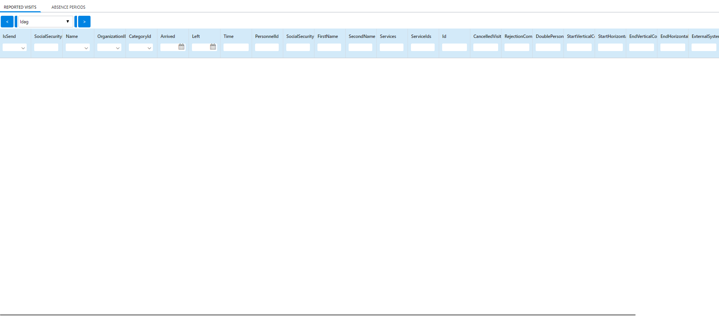Focus the DoublePerson filter field
The width and height of the screenshot is (719, 316).
coord(548,47)
